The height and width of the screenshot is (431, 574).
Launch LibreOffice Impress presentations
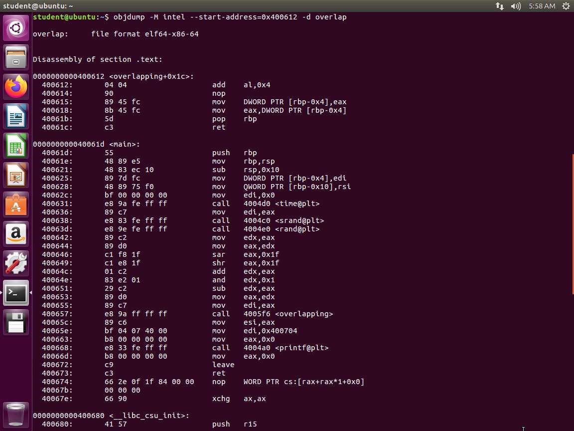pyautogui.click(x=16, y=176)
